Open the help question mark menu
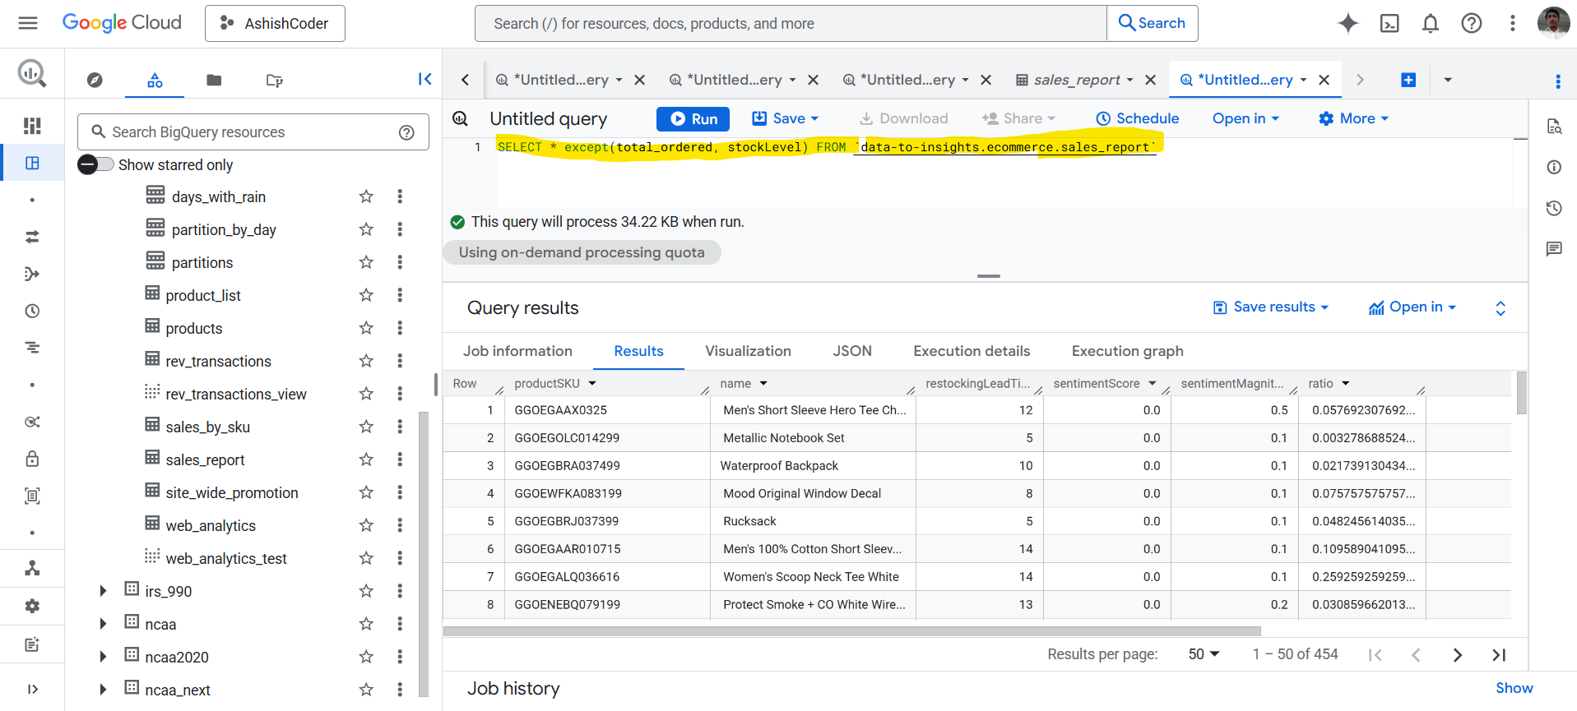Viewport: 1577px width, 711px height. coord(1472,23)
